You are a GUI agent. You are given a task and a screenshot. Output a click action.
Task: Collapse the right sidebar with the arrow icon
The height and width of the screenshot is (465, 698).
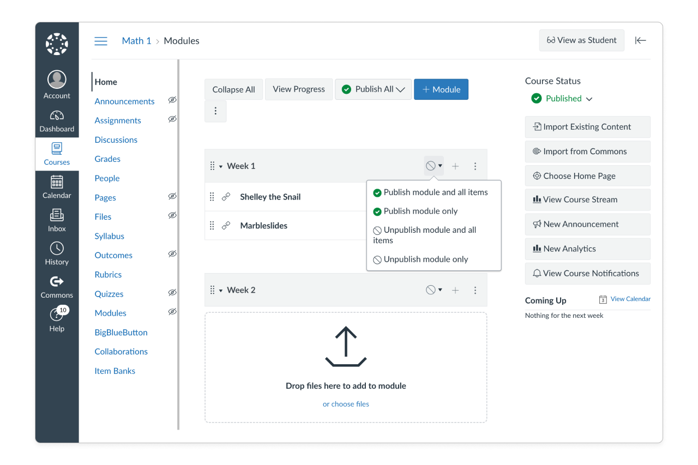pos(640,40)
